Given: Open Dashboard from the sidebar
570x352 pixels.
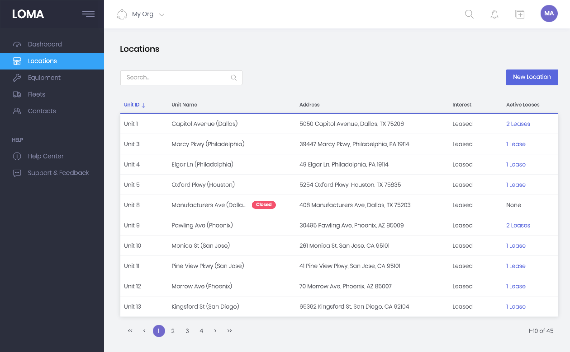Looking at the screenshot, I should coord(45,44).
